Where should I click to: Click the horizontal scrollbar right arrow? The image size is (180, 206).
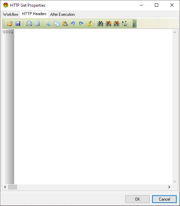(169, 187)
